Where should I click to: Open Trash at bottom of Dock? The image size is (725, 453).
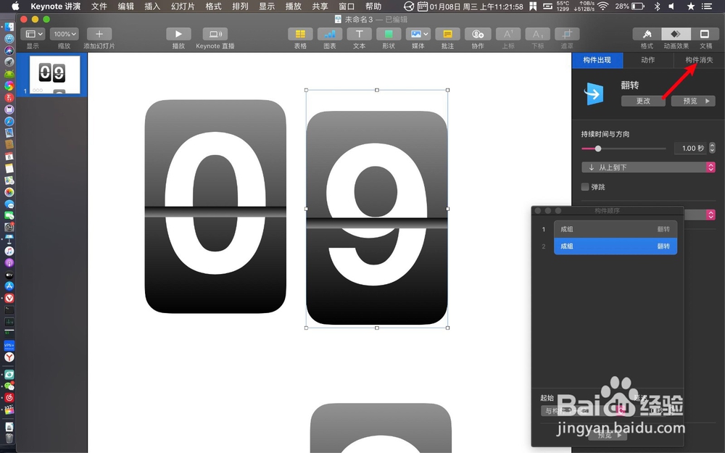click(x=9, y=438)
